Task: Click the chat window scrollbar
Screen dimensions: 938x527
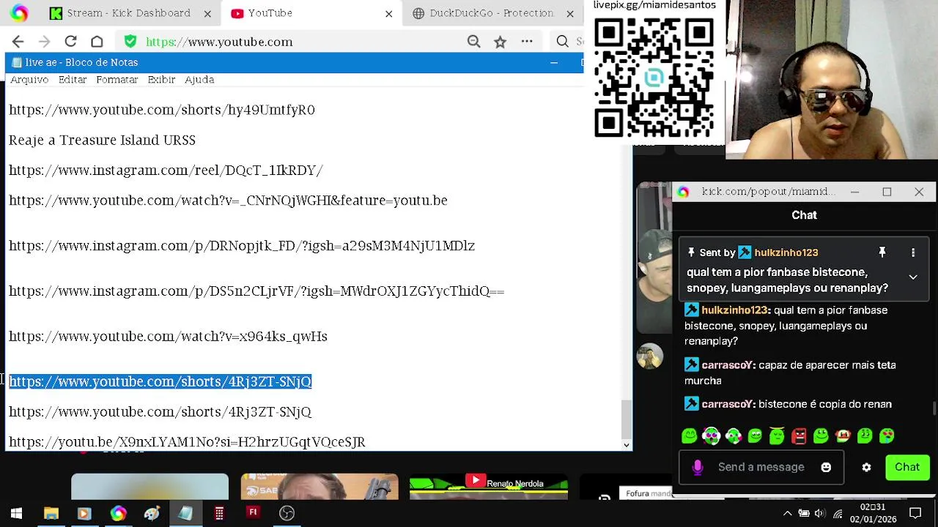Action: coord(934,408)
